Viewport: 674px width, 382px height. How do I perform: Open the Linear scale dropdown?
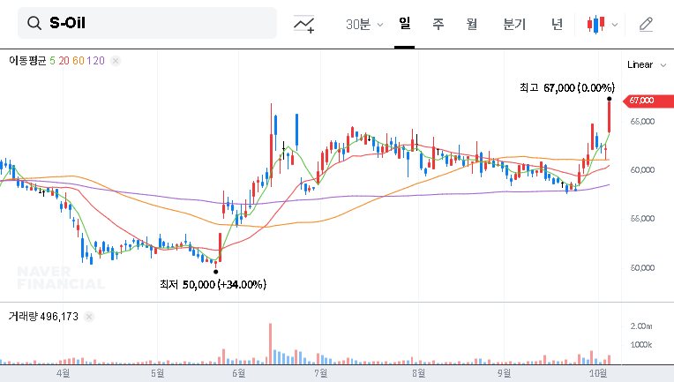coord(646,65)
